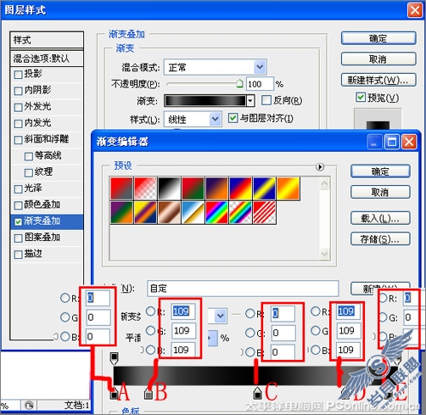
Task: Click the preset list scroll up arrow
Action: click(324, 183)
